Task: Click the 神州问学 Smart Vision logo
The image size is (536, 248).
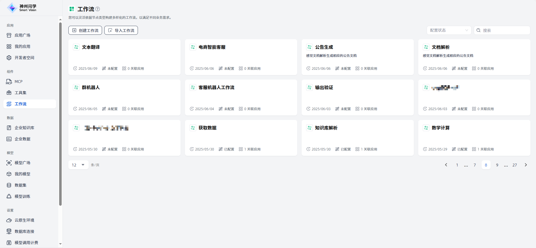Action: click(x=22, y=8)
